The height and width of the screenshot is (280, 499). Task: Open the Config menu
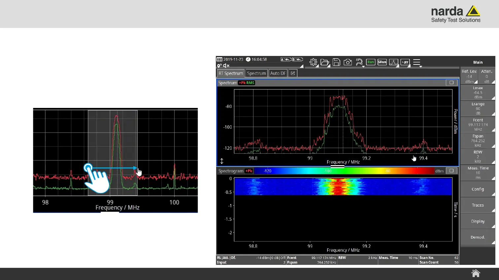coord(478,189)
